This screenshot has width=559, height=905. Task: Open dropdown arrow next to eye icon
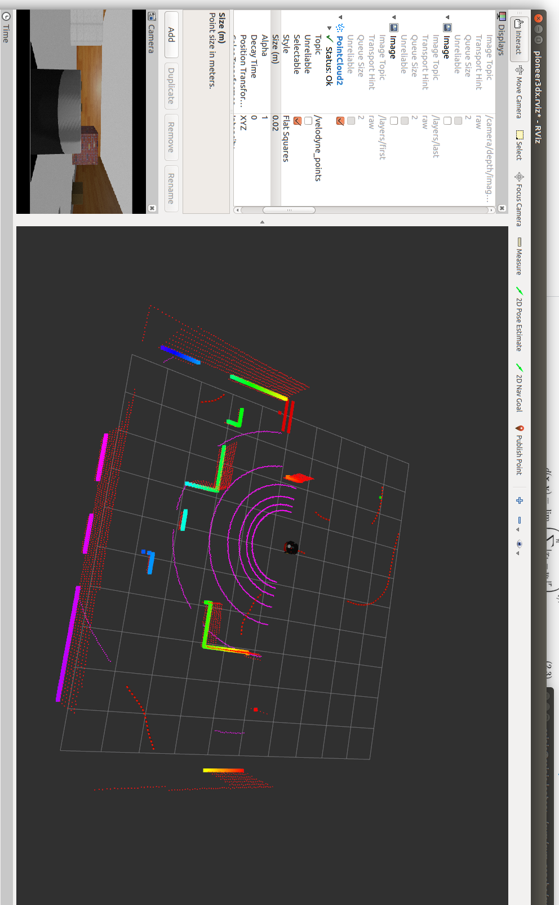pos(518,553)
